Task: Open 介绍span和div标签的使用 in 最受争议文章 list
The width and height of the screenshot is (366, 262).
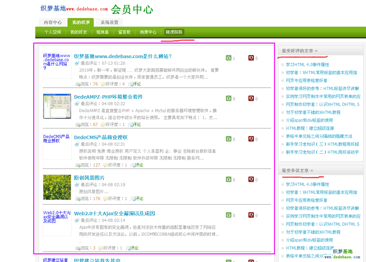Action: point(309,240)
